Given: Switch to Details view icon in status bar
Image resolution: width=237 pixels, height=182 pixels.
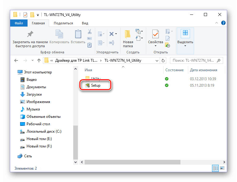Looking at the screenshot, I should 215,168.
